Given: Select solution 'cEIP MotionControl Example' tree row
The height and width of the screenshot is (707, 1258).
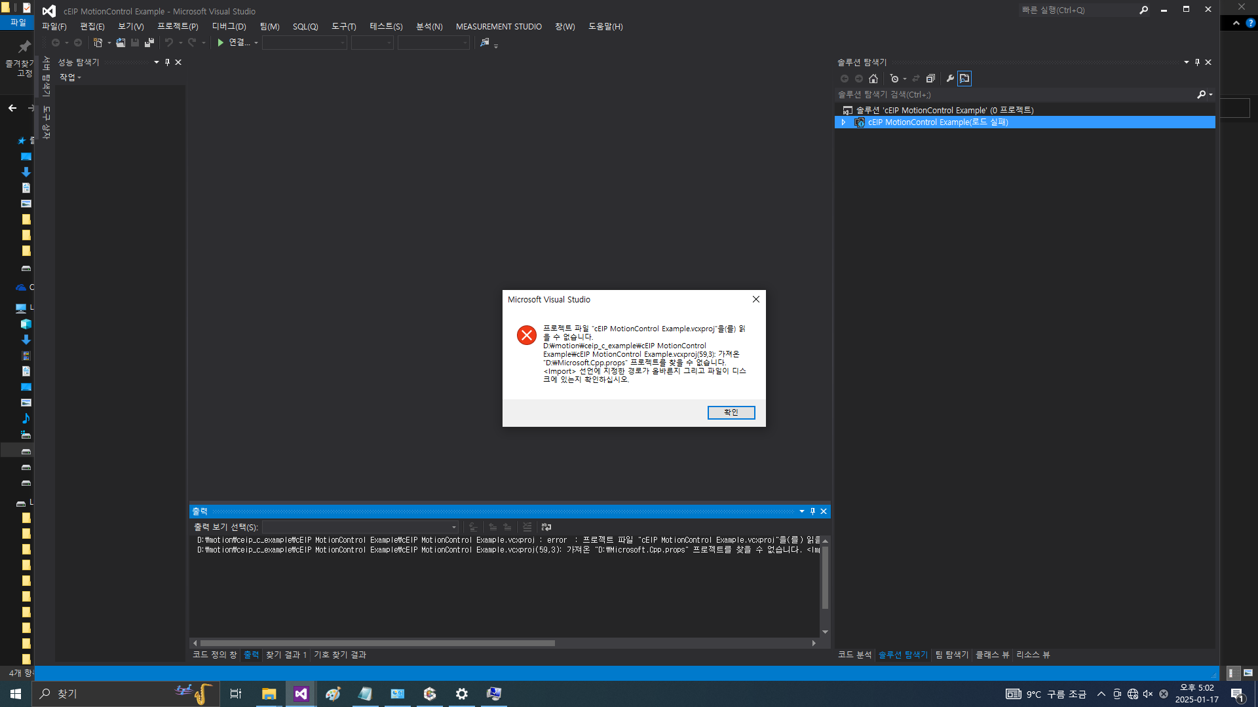Looking at the screenshot, I should pyautogui.click(x=1025, y=111).
